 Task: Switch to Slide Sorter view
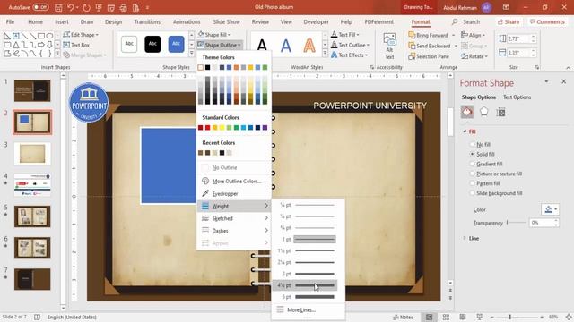click(x=446, y=317)
